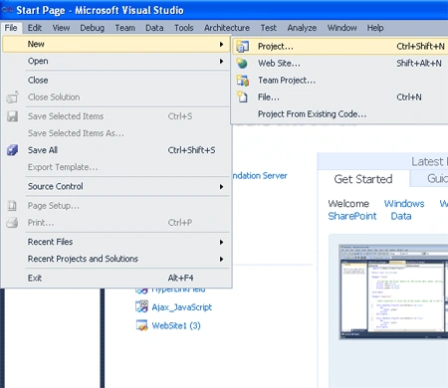The width and height of the screenshot is (448, 388).
Task: Open the Tools menu
Action: click(184, 28)
